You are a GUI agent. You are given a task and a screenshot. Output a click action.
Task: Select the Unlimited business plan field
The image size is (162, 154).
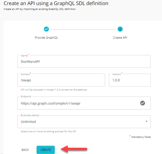(x=81, y=122)
